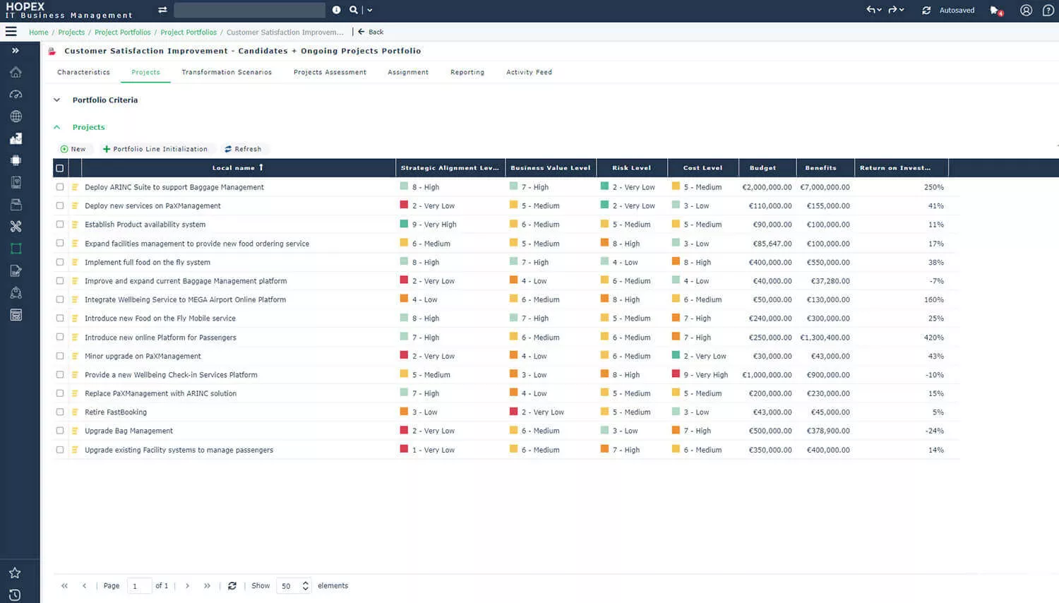Check Implement full food on the fly checkbox
Screen dimensions: 1059x603
click(x=60, y=262)
